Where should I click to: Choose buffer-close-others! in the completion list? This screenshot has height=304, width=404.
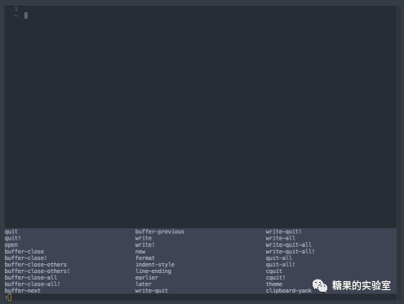coord(38,271)
